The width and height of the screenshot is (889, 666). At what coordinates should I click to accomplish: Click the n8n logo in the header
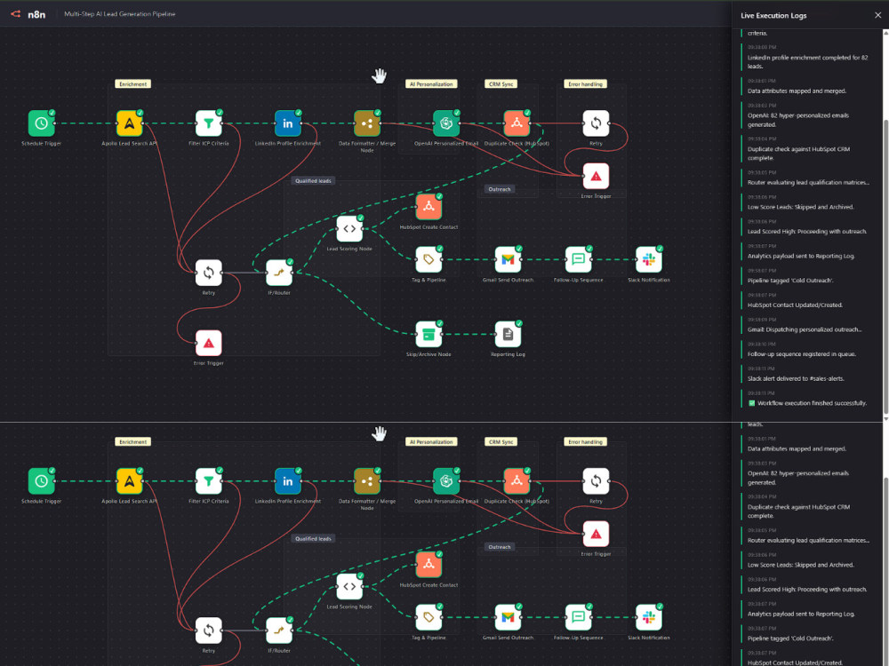point(28,14)
